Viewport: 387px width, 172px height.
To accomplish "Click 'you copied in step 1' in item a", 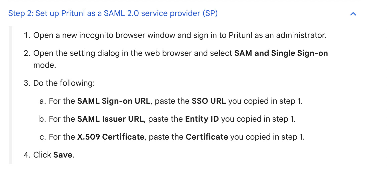I will (265, 101).
